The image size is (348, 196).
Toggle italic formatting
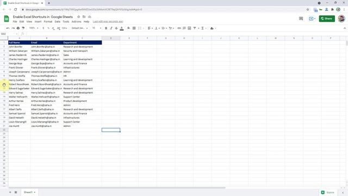coord(111,28)
